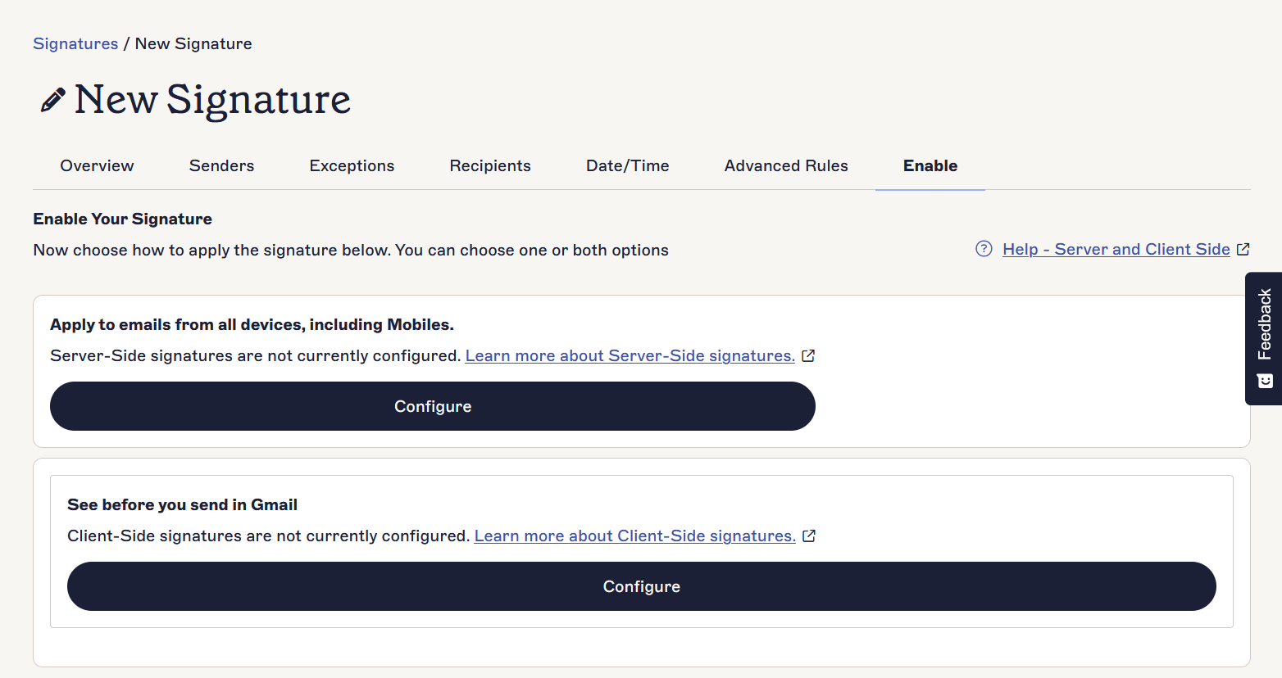Image resolution: width=1282 pixels, height=678 pixels.
Task: Open the Date/Time tab
Action: (x=627, y=165)
